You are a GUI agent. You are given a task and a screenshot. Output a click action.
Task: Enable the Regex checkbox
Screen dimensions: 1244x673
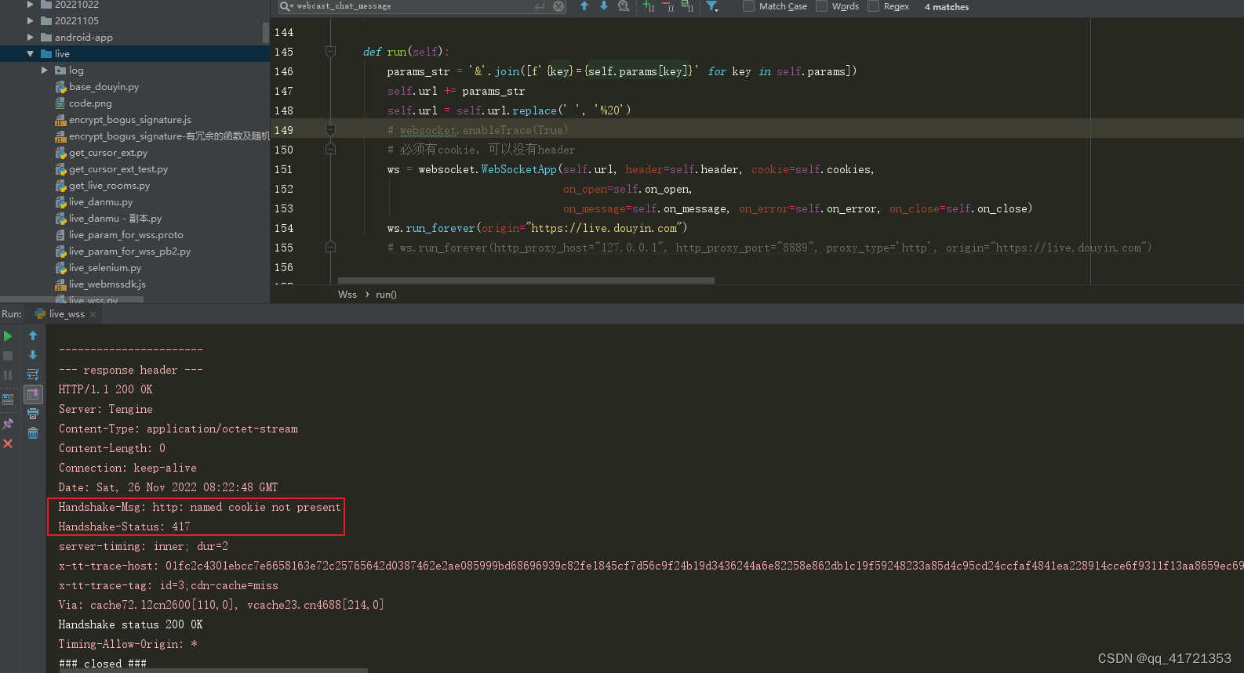(874, 6)
